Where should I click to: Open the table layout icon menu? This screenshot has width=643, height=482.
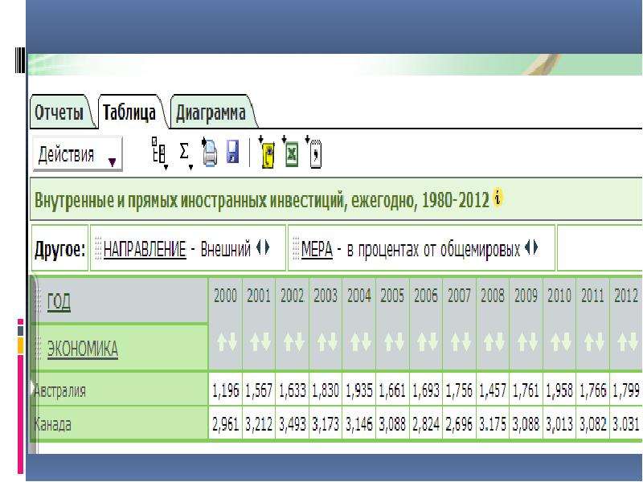159,153
